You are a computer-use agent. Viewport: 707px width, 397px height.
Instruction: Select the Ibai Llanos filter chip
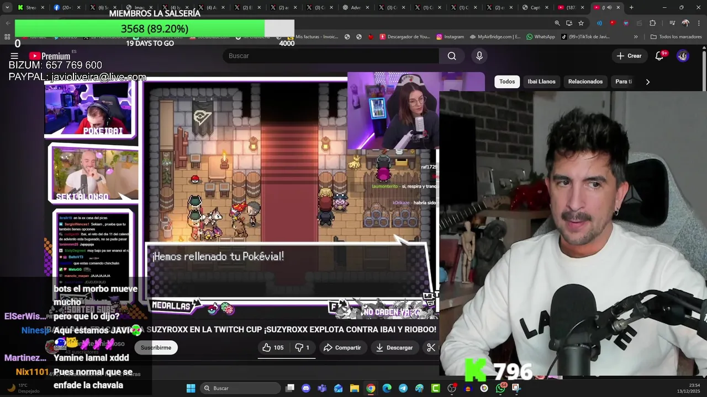coord(541,82)
